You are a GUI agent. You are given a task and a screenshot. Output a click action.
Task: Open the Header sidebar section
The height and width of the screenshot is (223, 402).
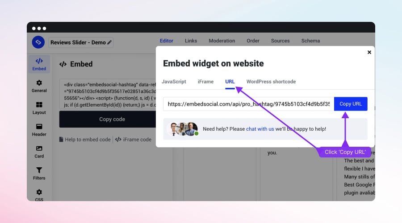tap(39, 130)
